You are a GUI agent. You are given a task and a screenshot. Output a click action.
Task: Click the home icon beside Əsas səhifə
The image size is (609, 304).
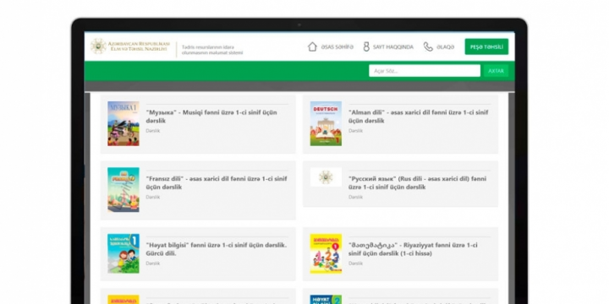pos(312,47)
